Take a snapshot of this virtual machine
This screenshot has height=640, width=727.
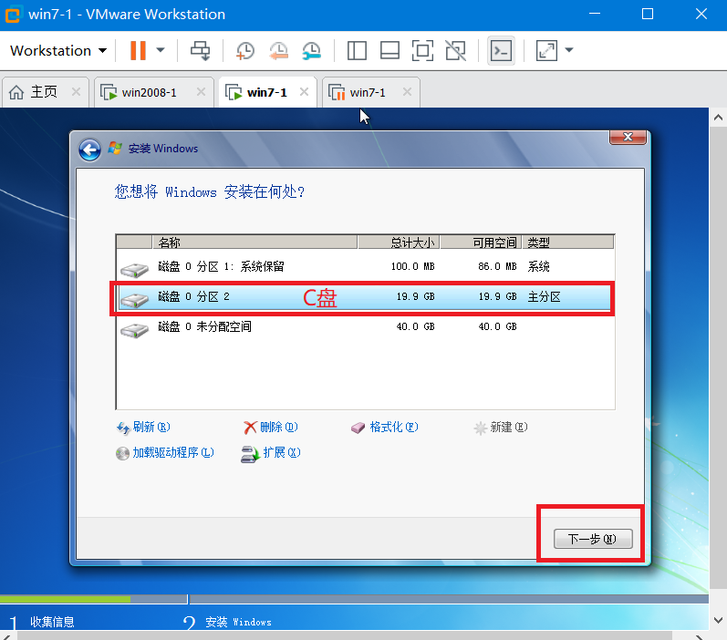click(x=244, y=50)
